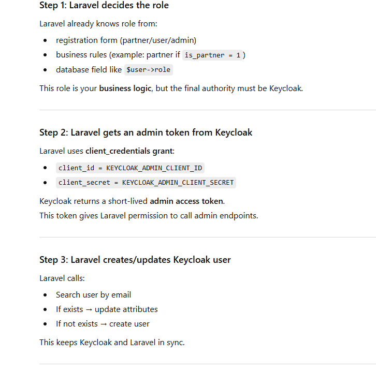This screenshot has width=376, height=371.
Task: Click the bold "admin access token" text
Action: 186,201
